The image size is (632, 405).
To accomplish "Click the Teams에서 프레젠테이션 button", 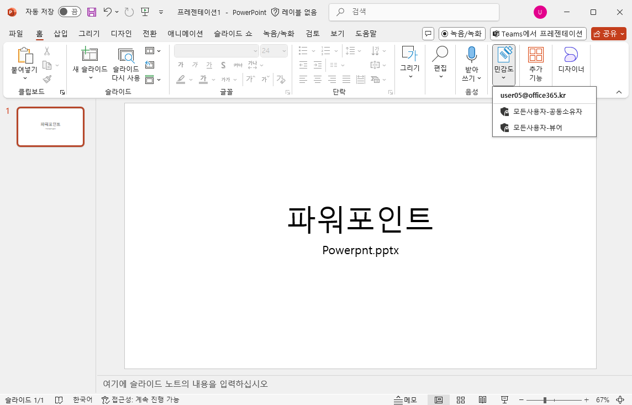I will [538, 33].
